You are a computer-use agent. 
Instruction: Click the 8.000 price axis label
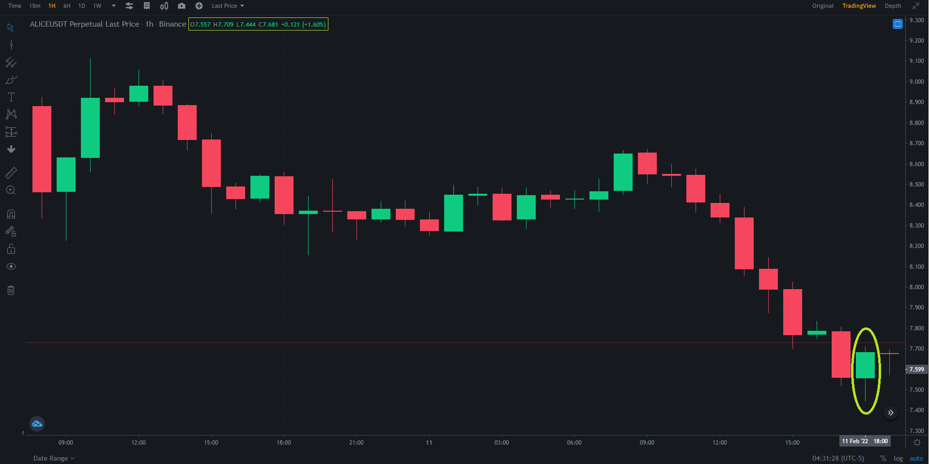[x=916, y=287]
